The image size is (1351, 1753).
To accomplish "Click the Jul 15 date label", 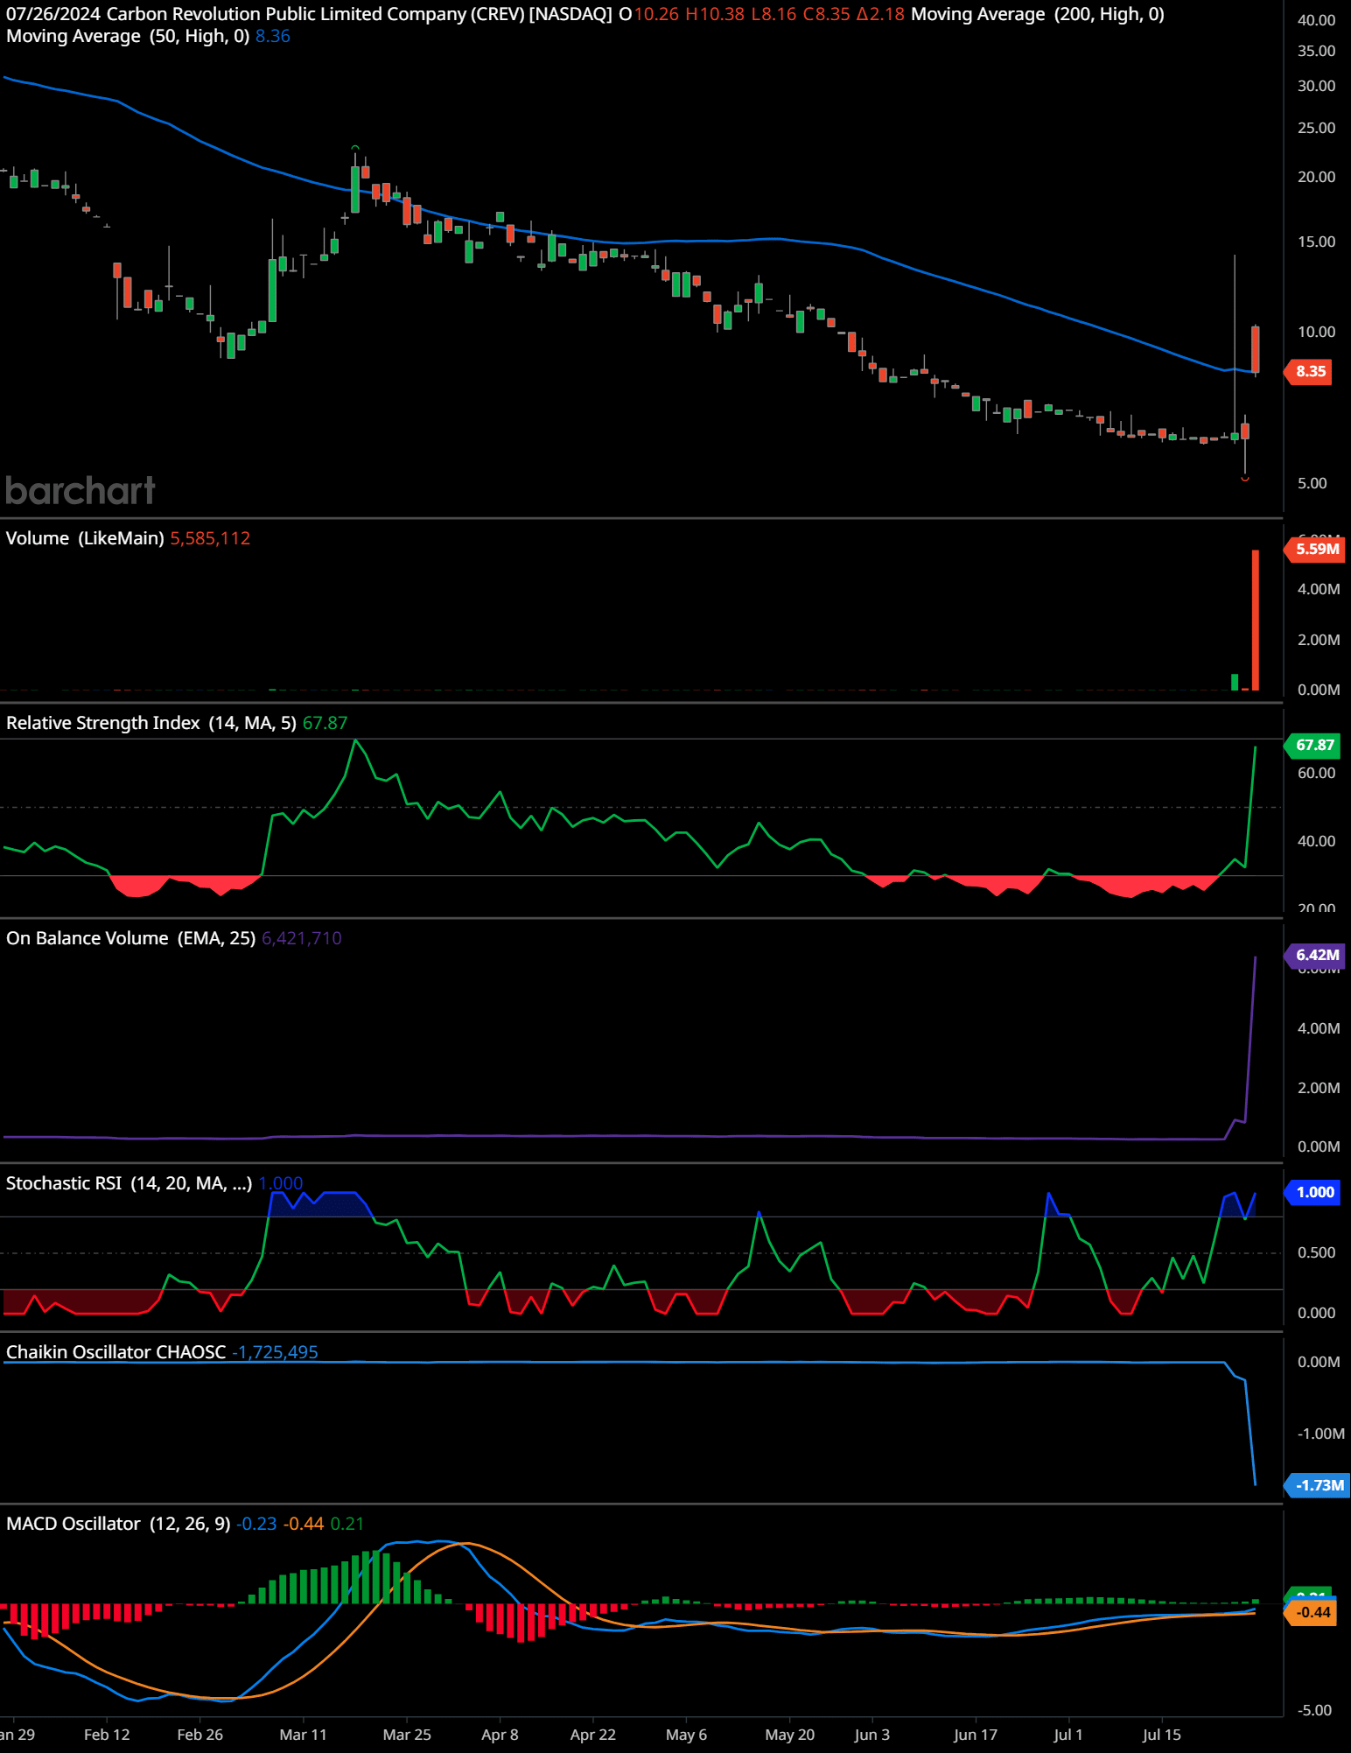I will pos(1161,1735).
